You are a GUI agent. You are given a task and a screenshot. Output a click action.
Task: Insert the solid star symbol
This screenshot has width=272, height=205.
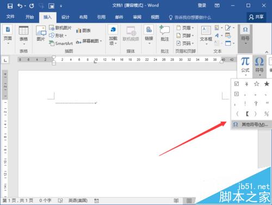pos(267,84)
